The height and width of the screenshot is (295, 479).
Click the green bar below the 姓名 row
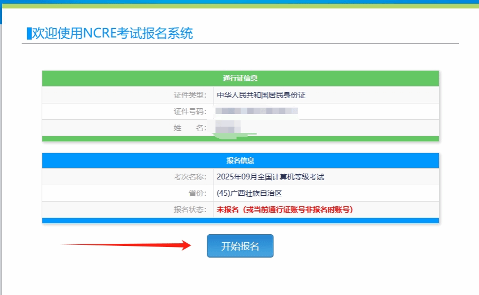point(344,139)
